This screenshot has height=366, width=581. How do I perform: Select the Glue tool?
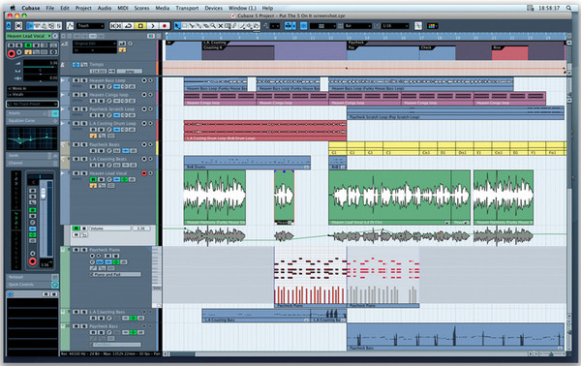click(199, 26)
